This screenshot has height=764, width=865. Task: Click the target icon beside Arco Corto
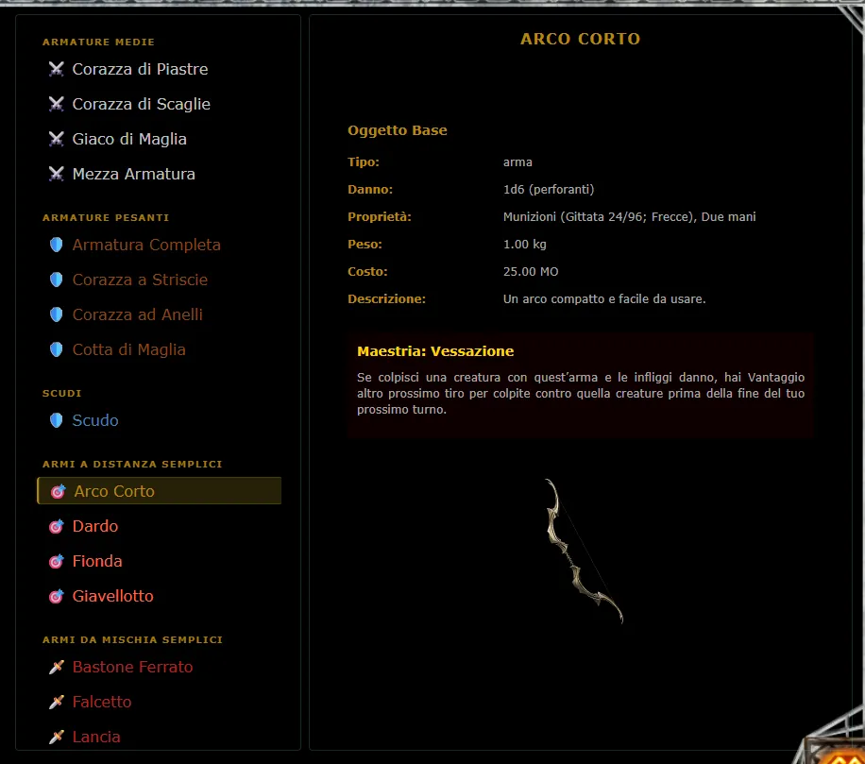coord(58,491)
